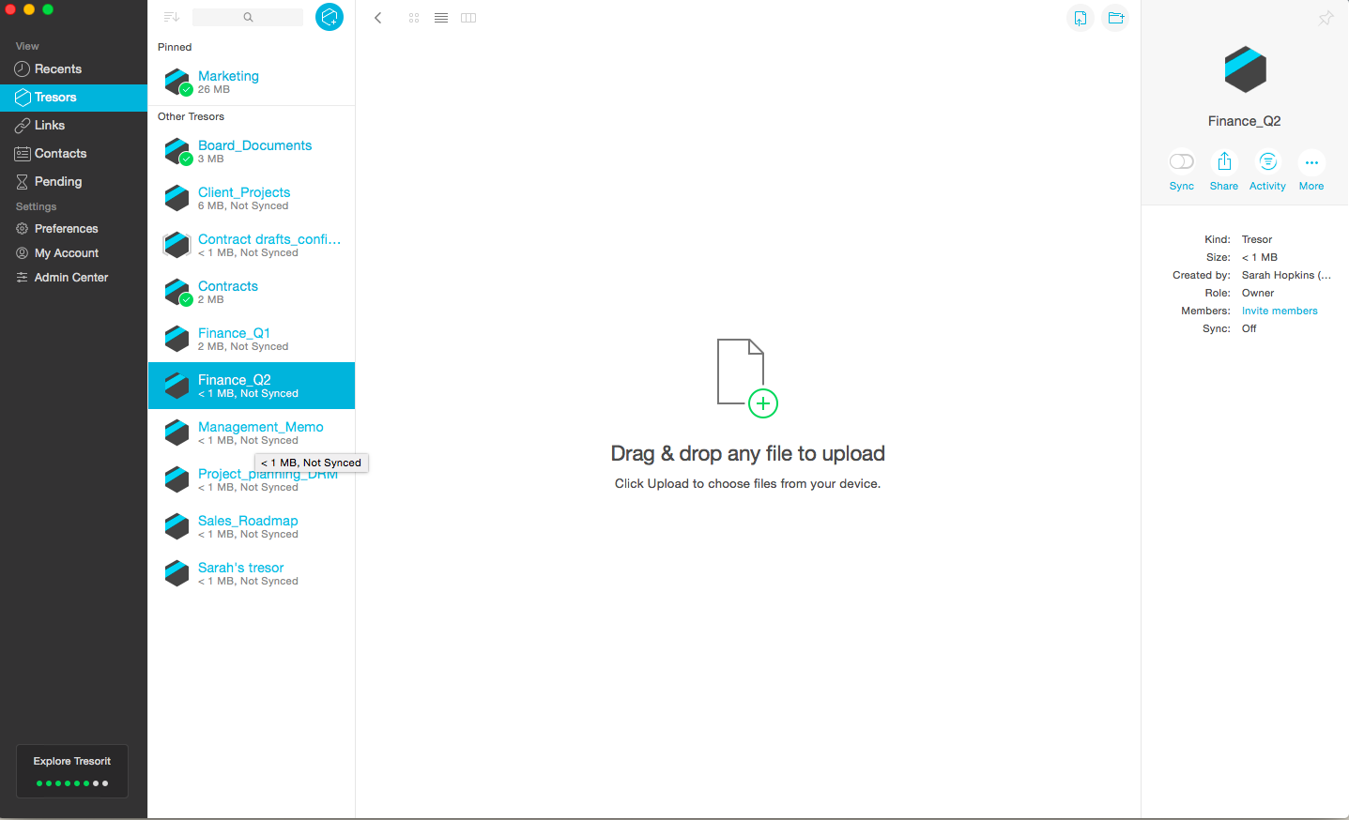Switch to list view

coord(441,18)
